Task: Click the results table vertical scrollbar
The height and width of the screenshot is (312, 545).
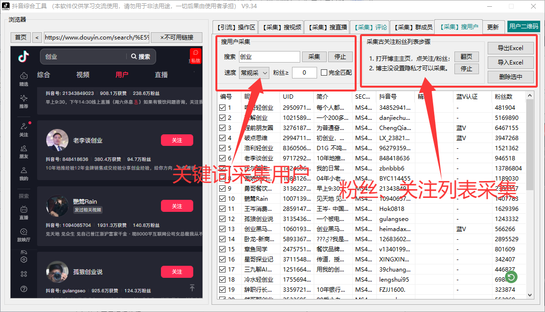Action: pyautogui.click(x=530, y=193)
